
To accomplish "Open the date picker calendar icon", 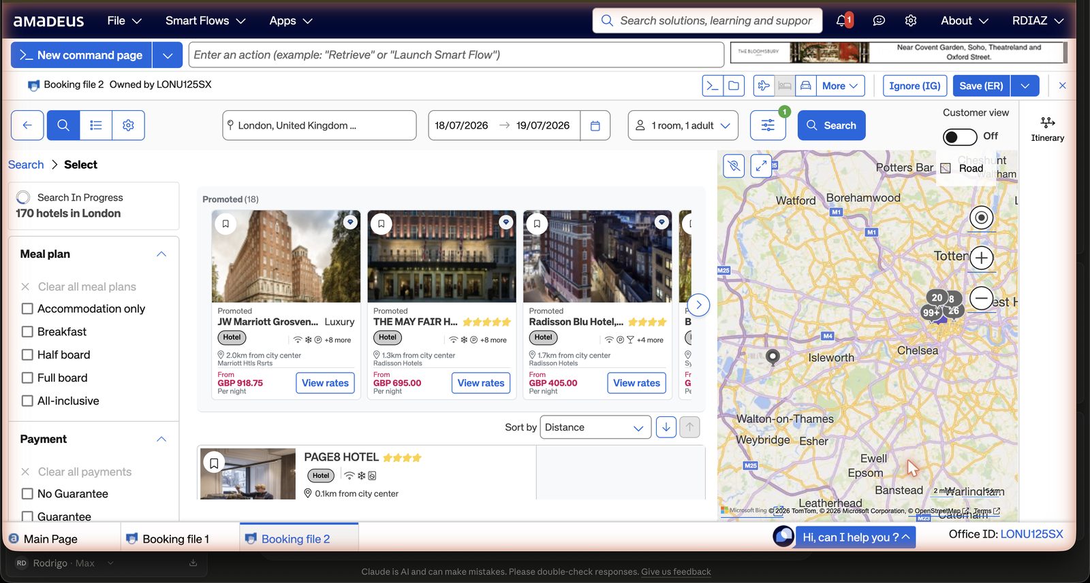I will tap(595, 125).
